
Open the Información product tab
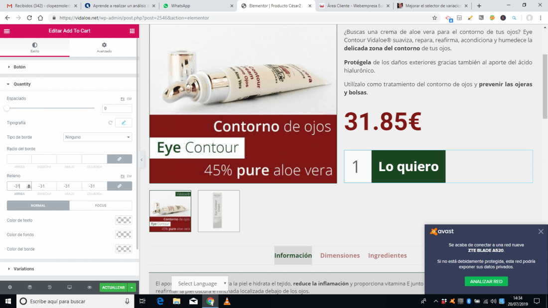coord(293,255)
